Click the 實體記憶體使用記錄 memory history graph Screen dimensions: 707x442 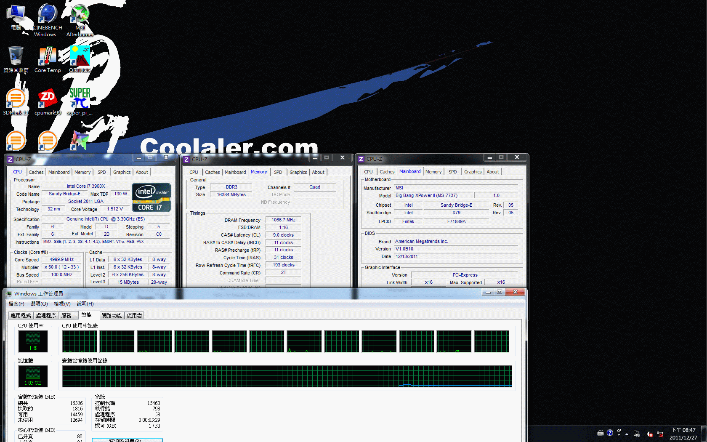point(287,376)
